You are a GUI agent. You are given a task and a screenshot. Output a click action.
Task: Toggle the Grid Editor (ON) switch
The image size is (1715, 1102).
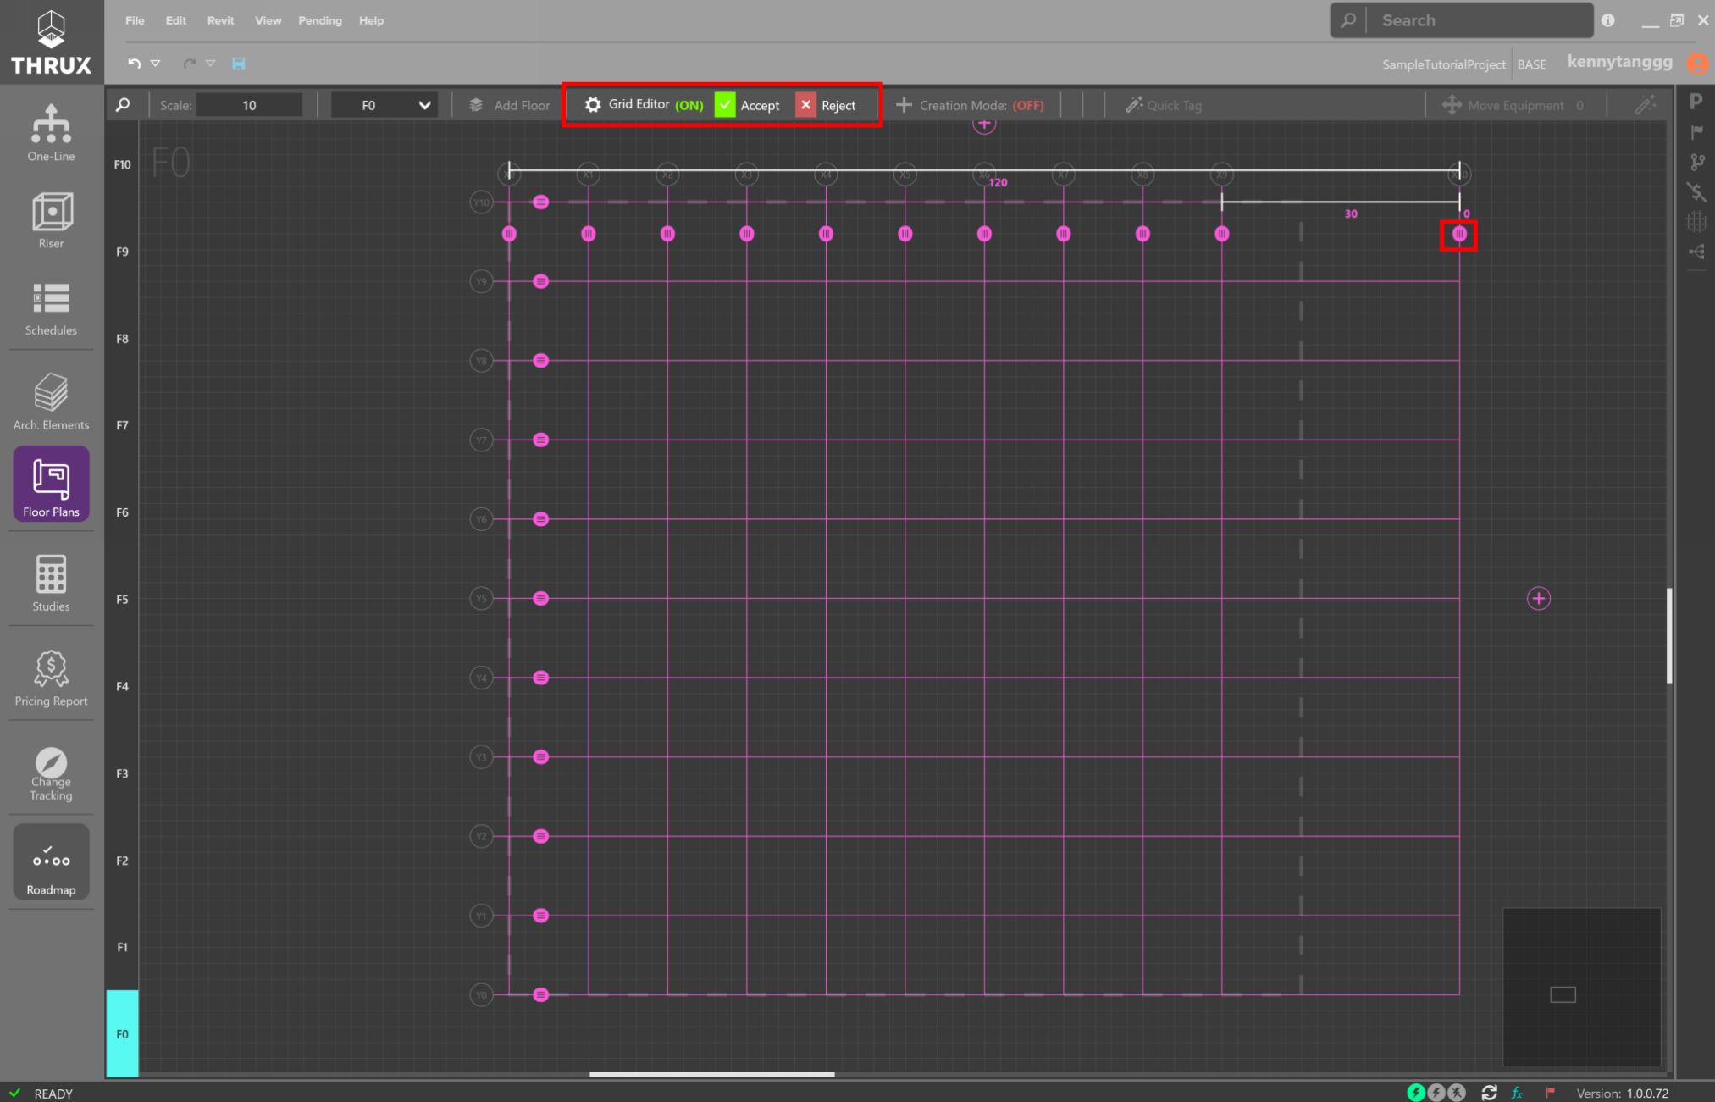click(x=644, y=105)
